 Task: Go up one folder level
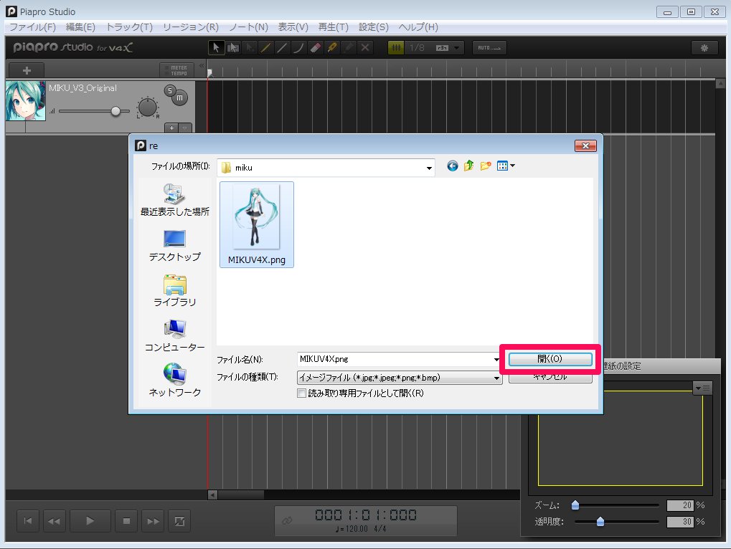(468, 166)
